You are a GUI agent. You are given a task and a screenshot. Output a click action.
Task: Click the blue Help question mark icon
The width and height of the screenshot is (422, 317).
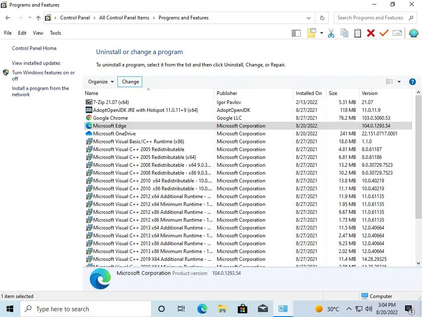tap(412, 82)
